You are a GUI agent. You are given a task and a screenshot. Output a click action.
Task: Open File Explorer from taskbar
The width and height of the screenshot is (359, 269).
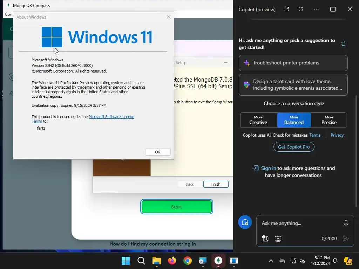pyautogui.click(x=157, y=261)
